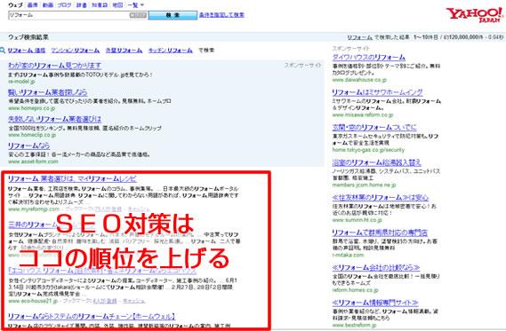Open わが家のリフォーム見つかります sponsored result
506x331 pixels.
pyautogui.click(x=54, y=66)
